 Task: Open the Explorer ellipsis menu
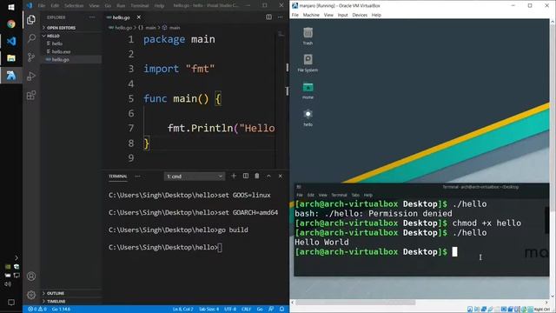pyautogui.click(x=92, y=17)
